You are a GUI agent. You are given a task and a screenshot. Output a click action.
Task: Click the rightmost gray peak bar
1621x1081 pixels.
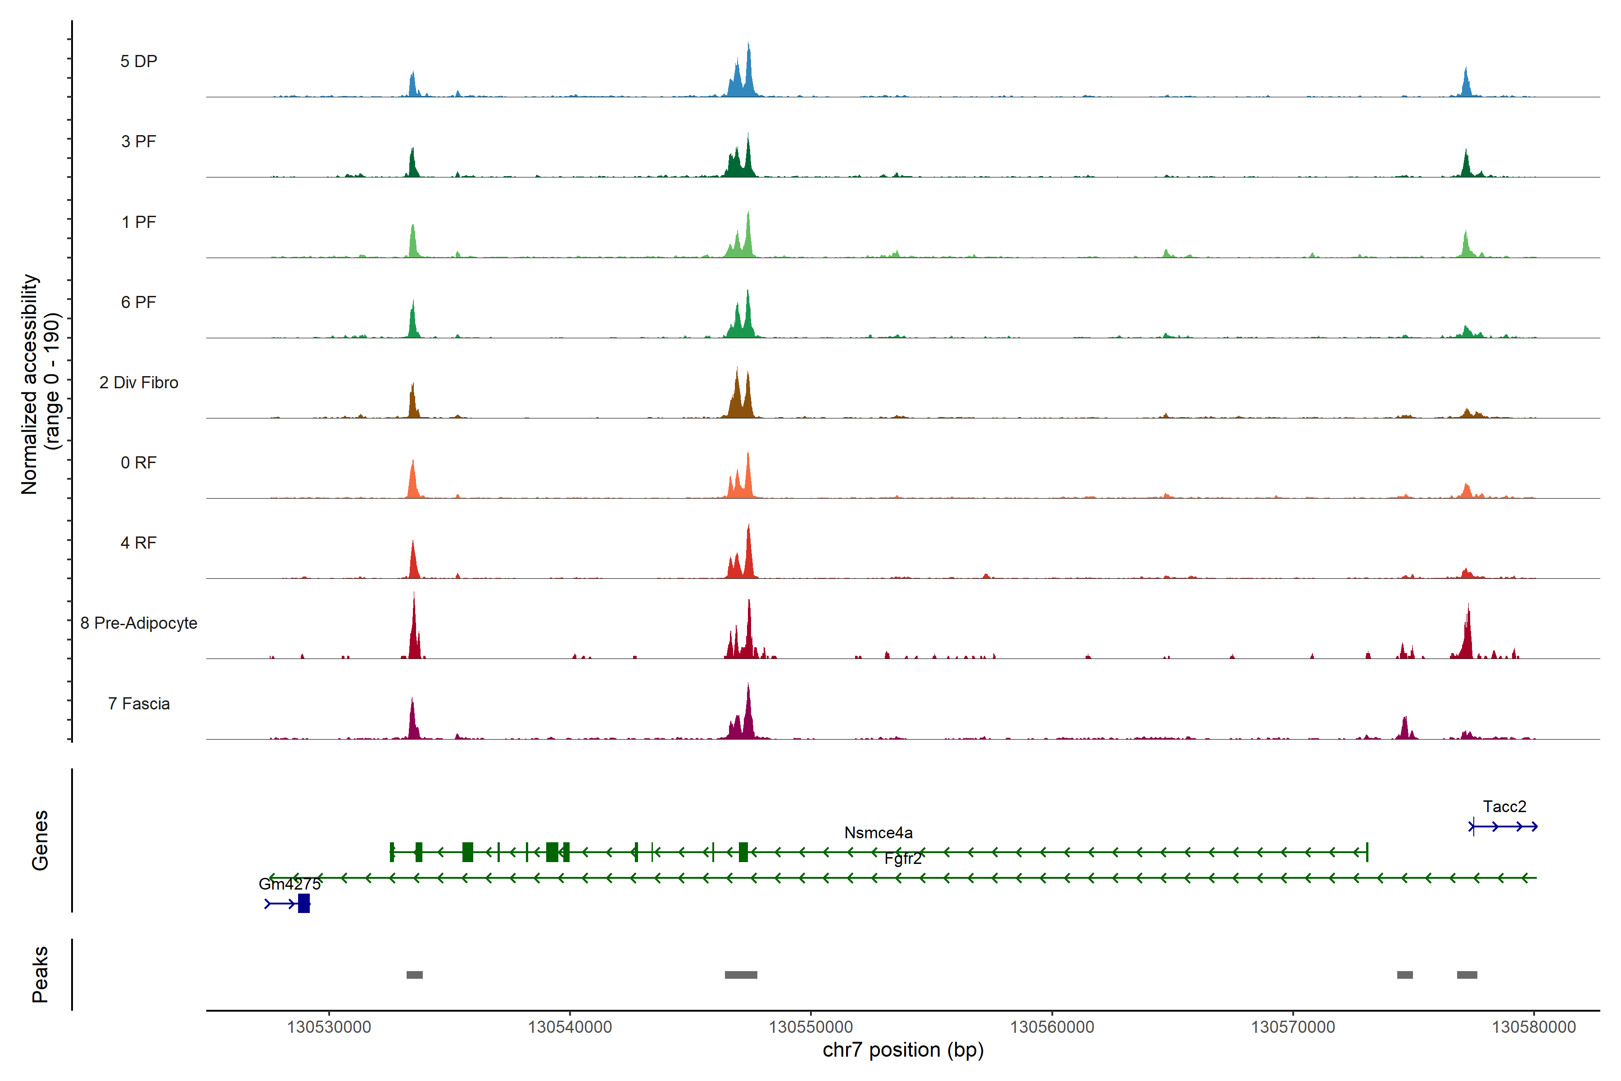point(1467,974)
